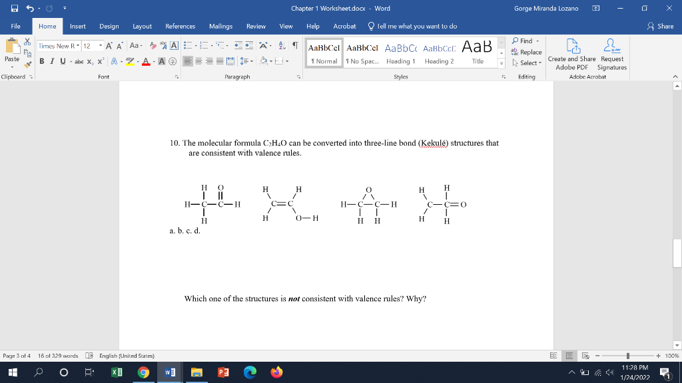Switch to the Insert ribbon tab
Image resolution: width=682 pixels, height=383 pixels.
[77, 26]
